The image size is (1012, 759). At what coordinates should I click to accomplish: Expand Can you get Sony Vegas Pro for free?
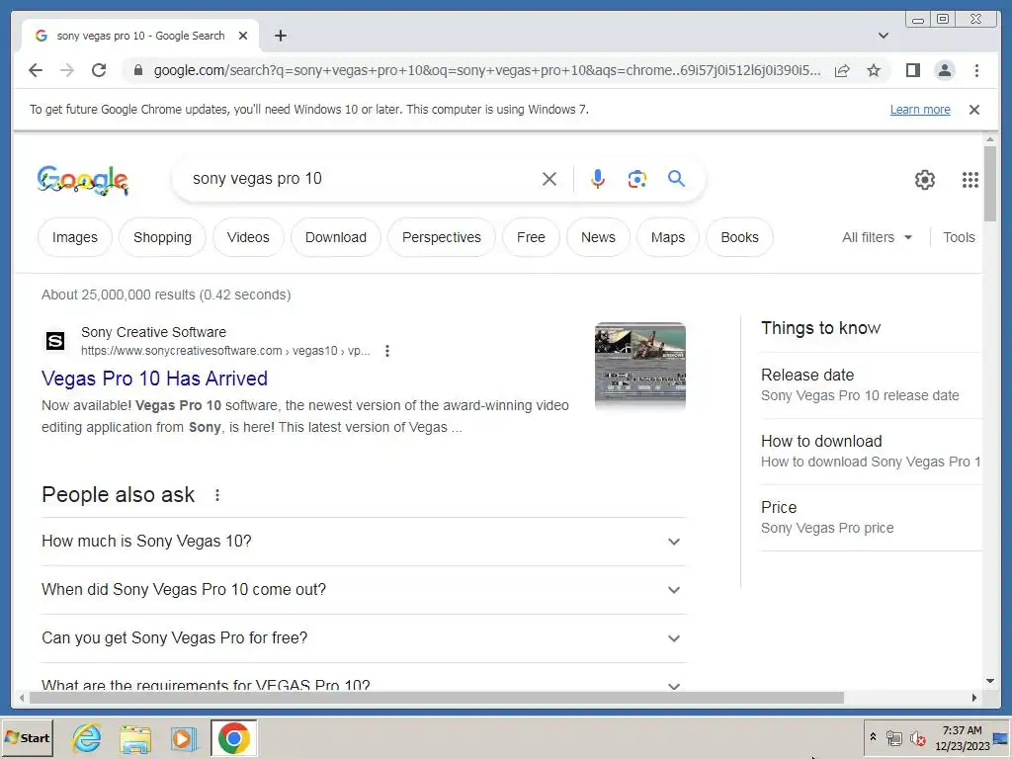(364, 637)
